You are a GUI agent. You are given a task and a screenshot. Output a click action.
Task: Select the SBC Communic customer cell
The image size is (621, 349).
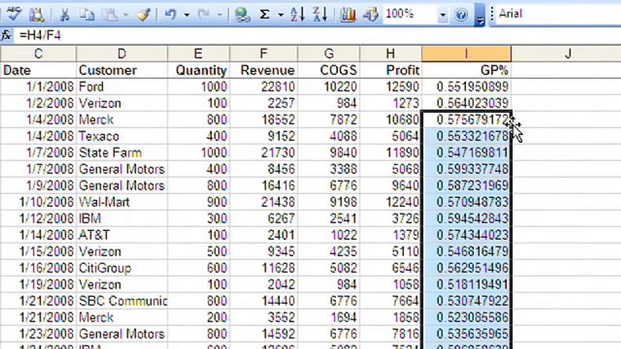pyautogui.click(x=122, y=301)
